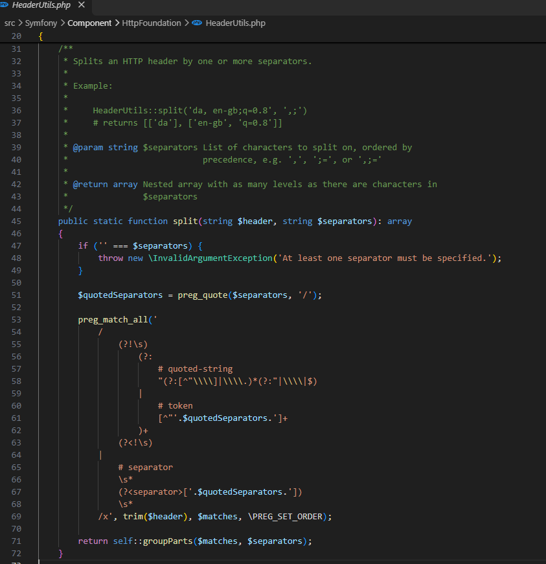Click 'groupParts' method call

click(168, 541)
